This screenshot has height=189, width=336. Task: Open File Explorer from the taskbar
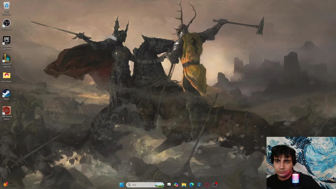click(x=184, y=185)
